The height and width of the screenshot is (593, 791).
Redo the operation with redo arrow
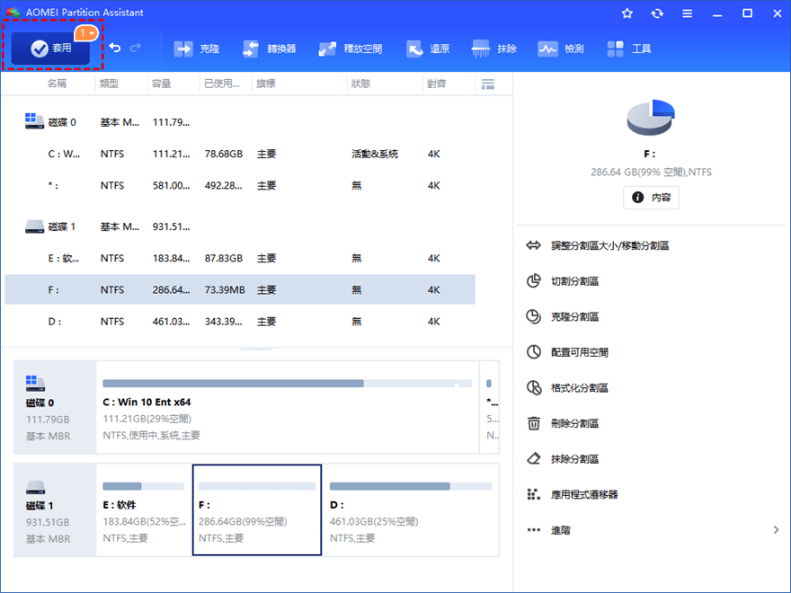tap(135, 48)
